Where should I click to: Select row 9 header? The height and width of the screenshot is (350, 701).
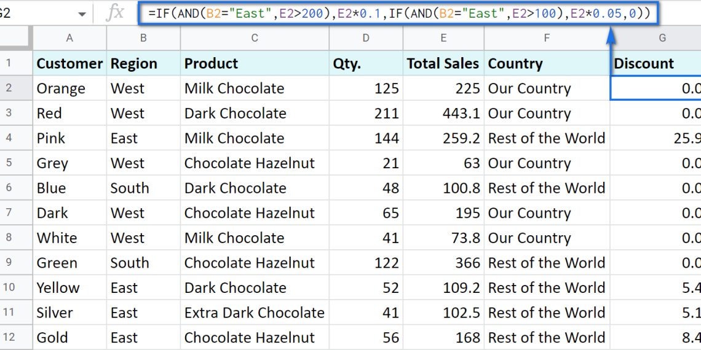pos(9,263)
